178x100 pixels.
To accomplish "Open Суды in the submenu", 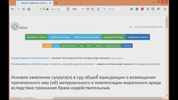I will (81, 46).
